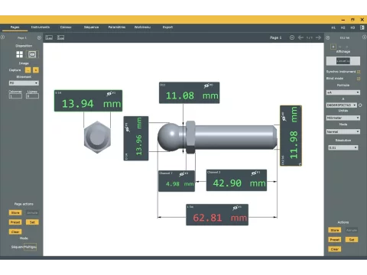Click Preset in Page actions
The image size is (367, 275).
pyautogui.click(x=15, y=222)
